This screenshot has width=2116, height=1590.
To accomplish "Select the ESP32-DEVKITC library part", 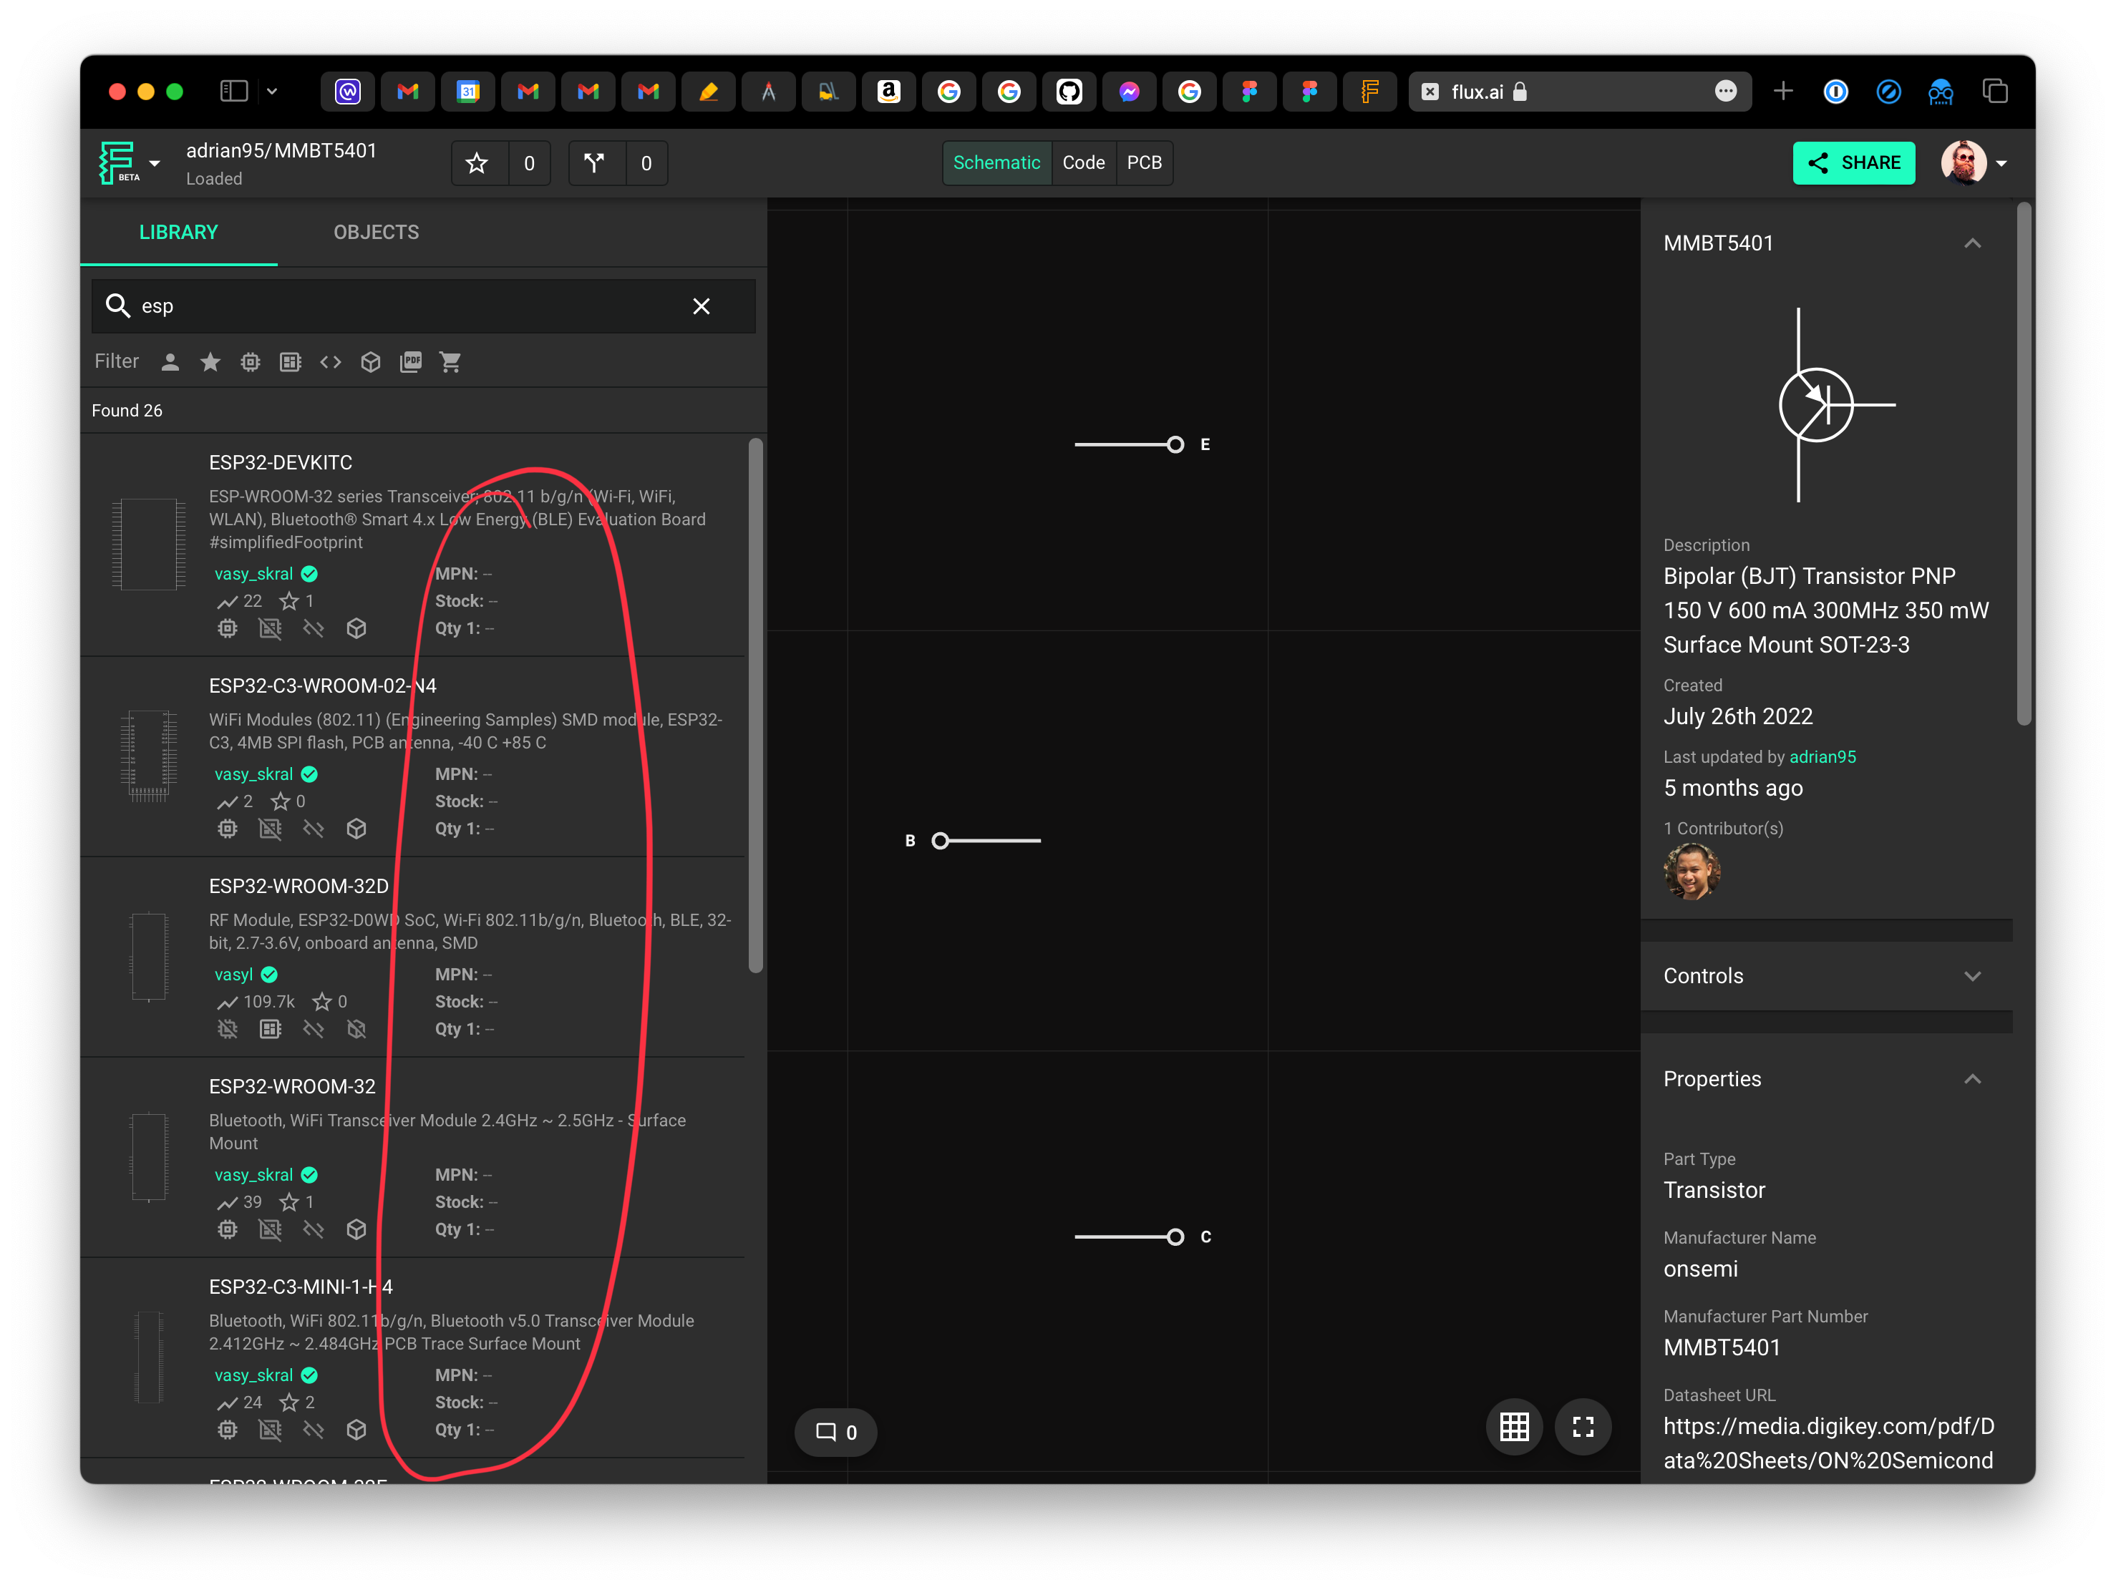I will 413,545.
